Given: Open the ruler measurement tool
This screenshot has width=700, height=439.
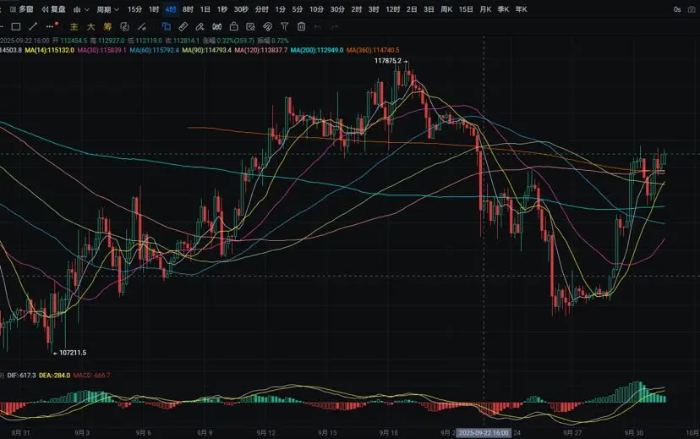Looking at the screenshot, I should point(183,26).
